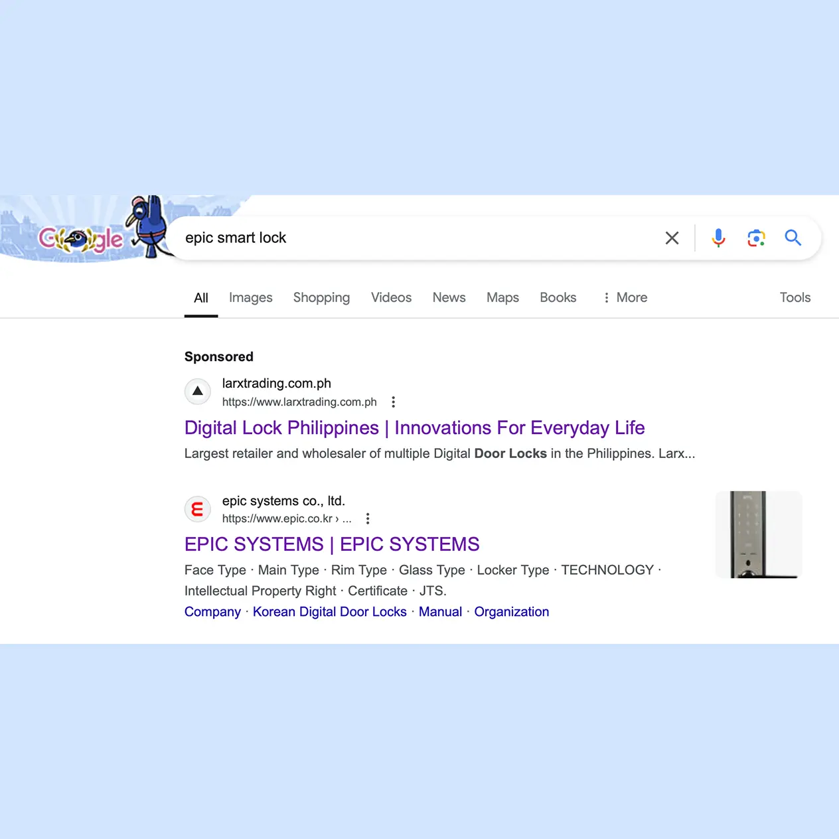
Task: Open Digital Lock Philippines sponsored link
Action: click(x=415, y=427)
